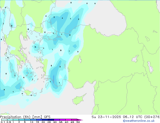Click the '4' precipitation value on the map
This screenshot has width=160, height=123.
(x=62, y=18)
